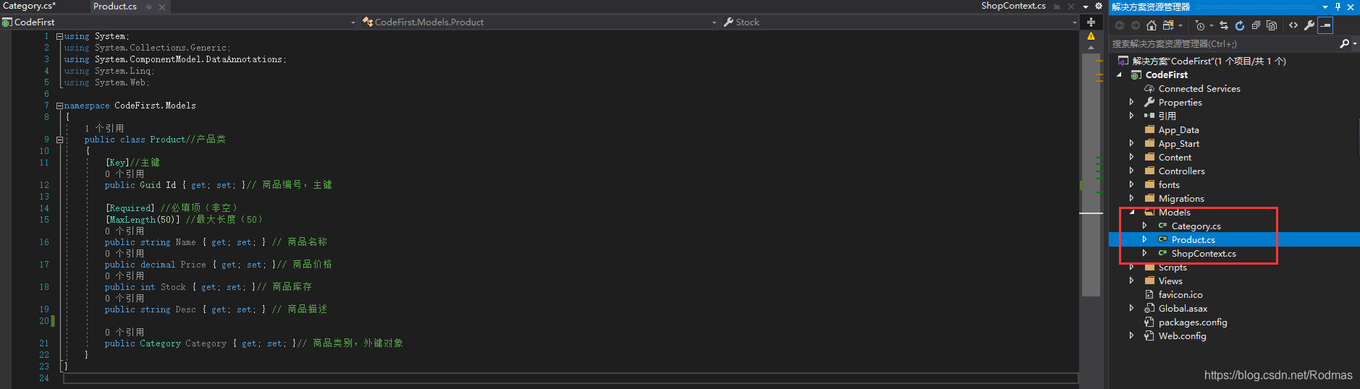This screenshot has width=1360, height=389.
Task: Select packages.config file
Action: (x=1193, y=322)
